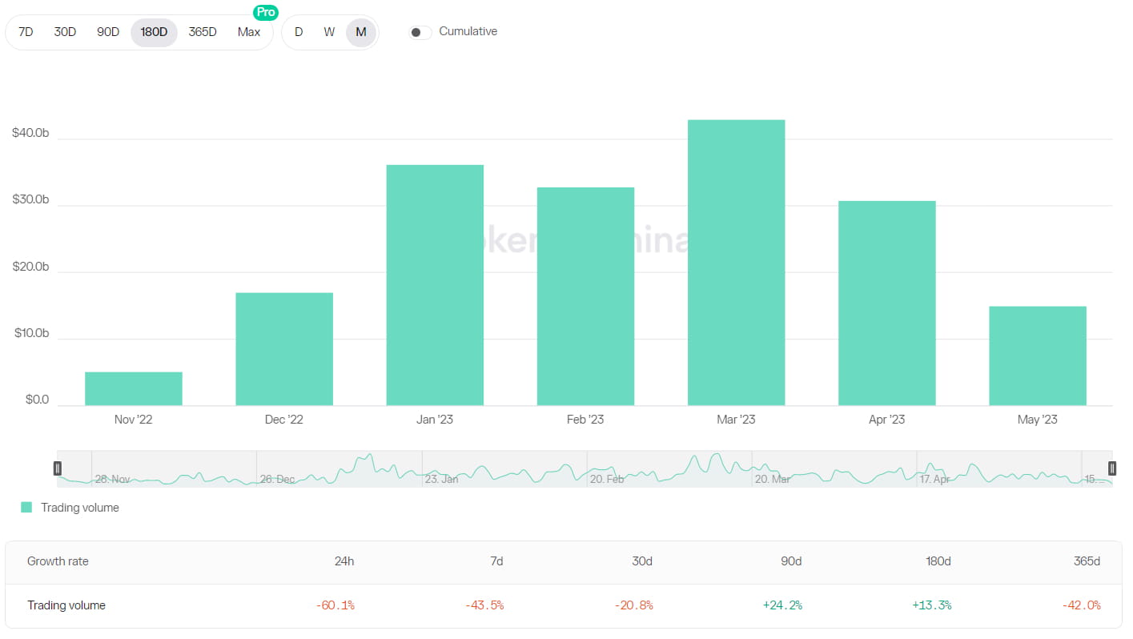Select monthly (M) granularity

click(361, 32)
